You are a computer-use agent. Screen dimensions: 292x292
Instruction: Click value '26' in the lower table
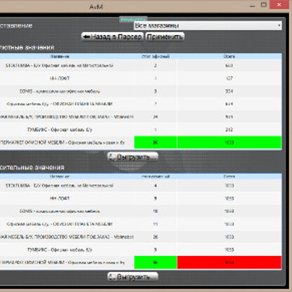(x=156, y=237)
